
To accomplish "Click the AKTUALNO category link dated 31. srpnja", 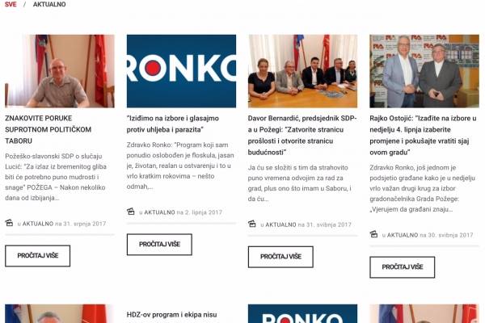I will pyautogui.click(x=38, y=224).
